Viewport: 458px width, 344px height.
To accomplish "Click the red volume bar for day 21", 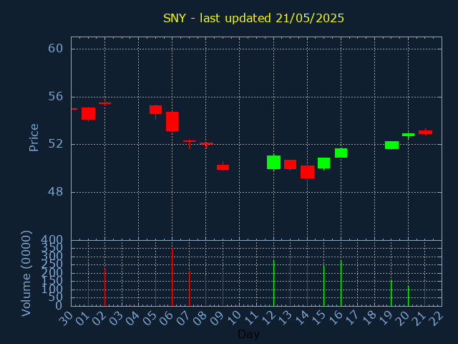I will [424, 294].
